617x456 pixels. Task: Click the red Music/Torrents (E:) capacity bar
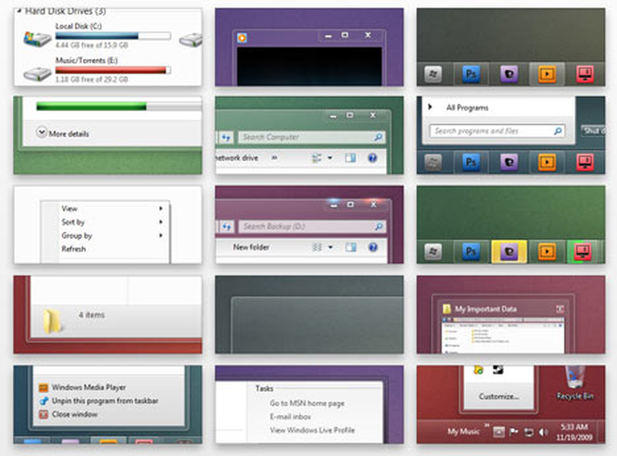(113, 70)
